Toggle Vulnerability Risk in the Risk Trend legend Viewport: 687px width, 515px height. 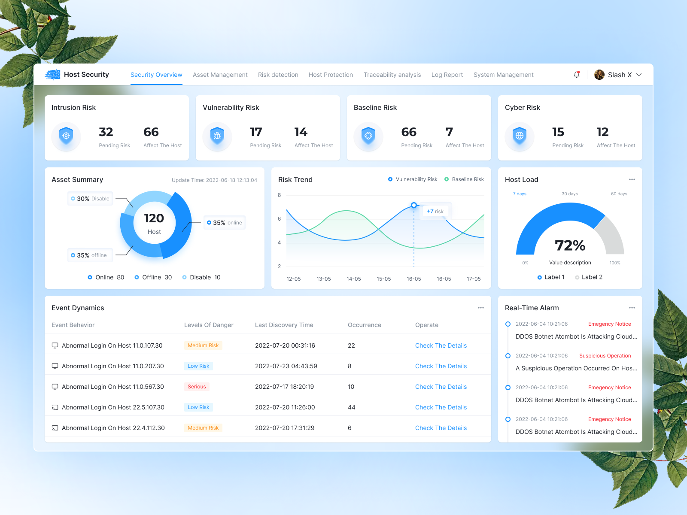click(412, 179)
